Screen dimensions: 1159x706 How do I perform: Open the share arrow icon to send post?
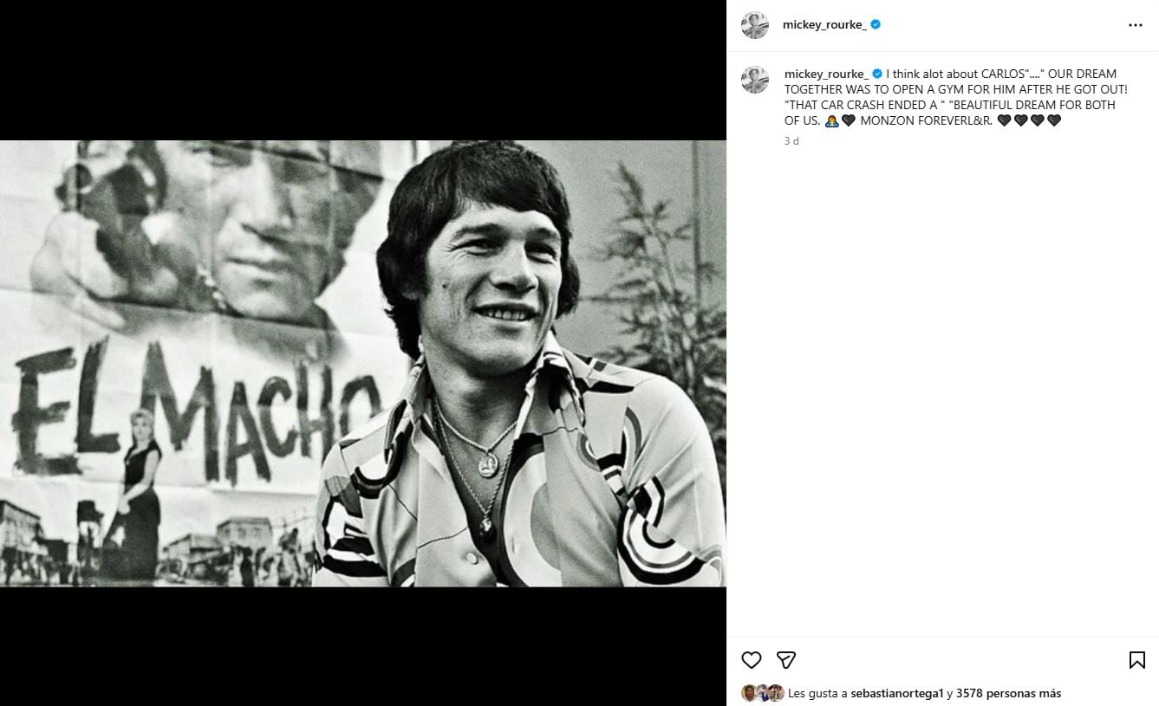point(785,660)
